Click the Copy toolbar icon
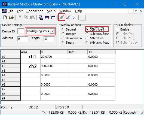Image resolution: width=144 pixels, height=115 pixels. tap(26, 17)
